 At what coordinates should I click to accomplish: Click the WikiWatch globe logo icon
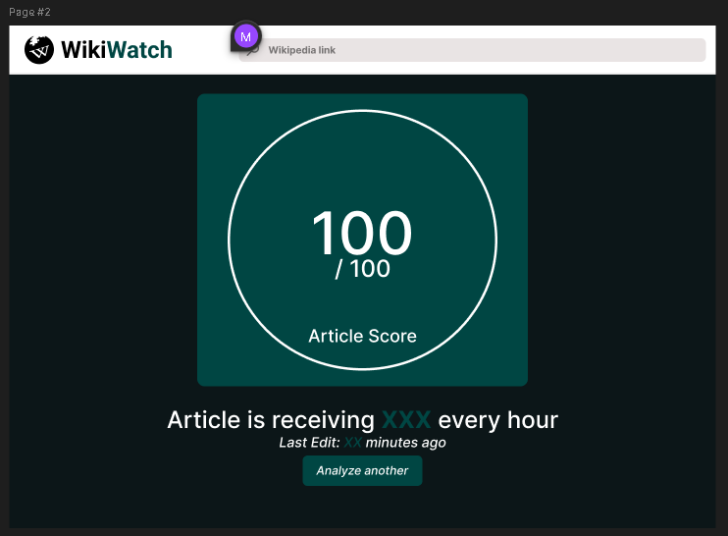click(39, 50)
